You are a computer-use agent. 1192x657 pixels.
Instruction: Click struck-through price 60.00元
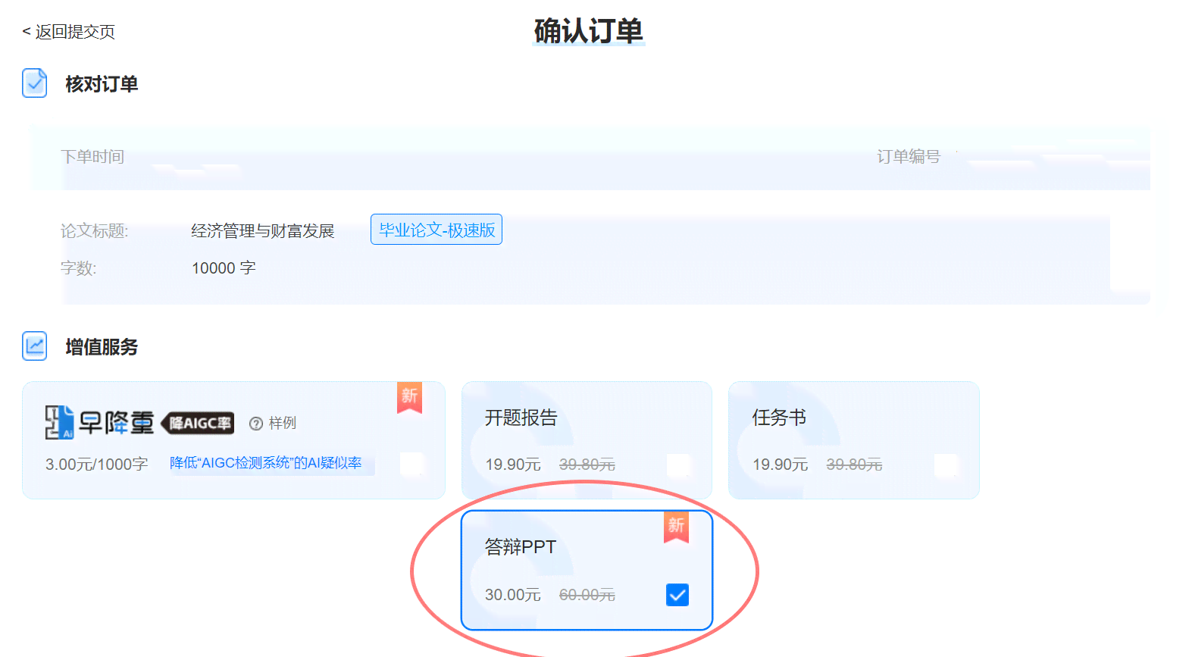(x=587, y=595)
